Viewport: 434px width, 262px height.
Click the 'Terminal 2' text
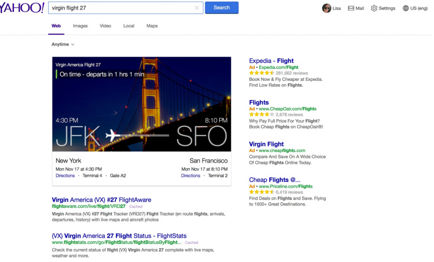[218, 176]
